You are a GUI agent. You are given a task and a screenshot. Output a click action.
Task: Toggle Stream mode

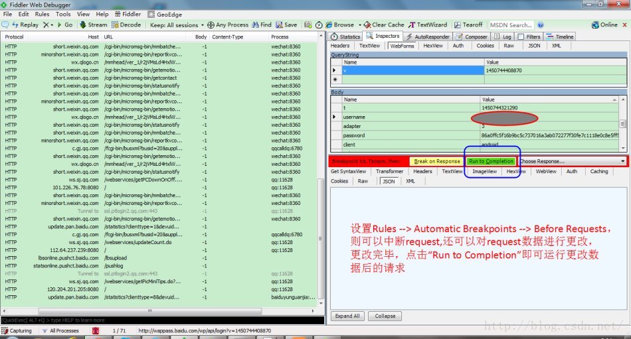(94, 25)
